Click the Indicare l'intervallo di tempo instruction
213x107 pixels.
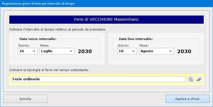point(58,29)
